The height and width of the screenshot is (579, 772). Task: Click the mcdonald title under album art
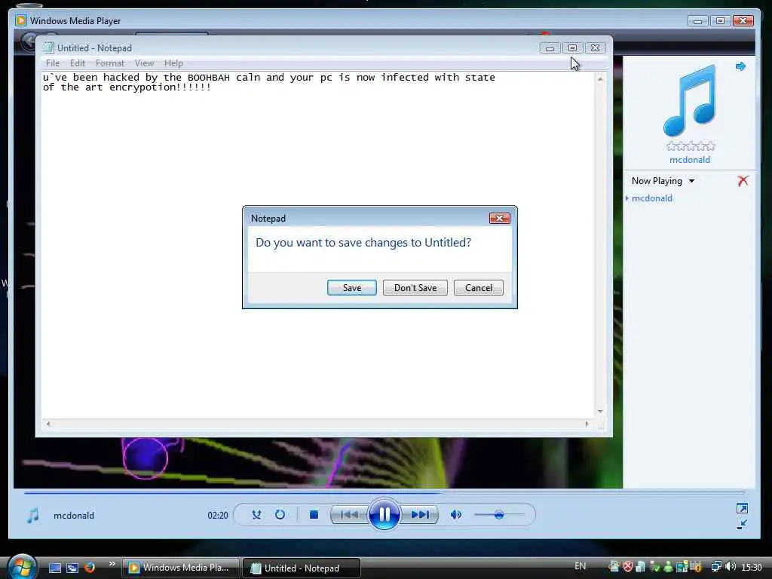[689, 160]
